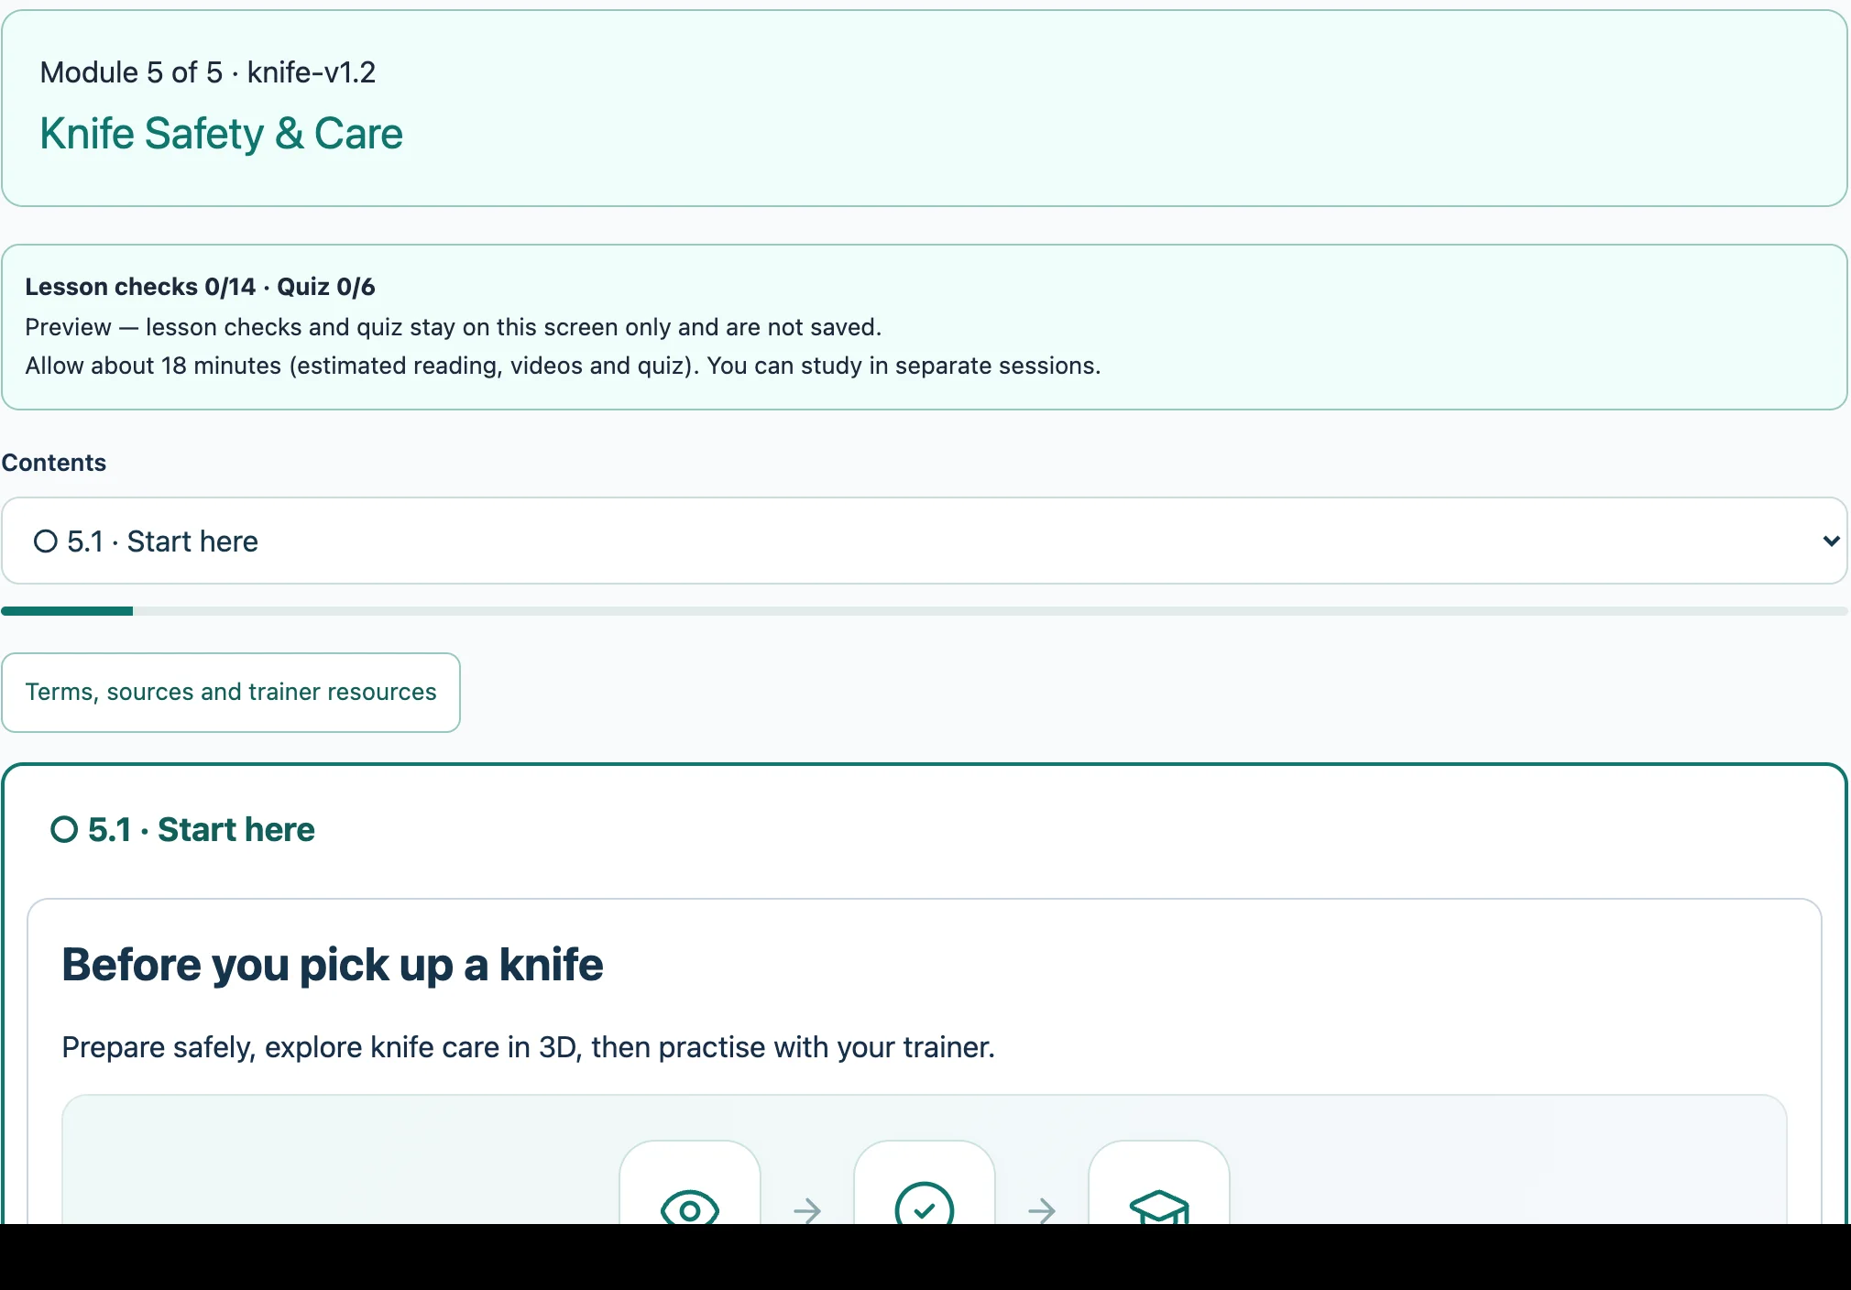Click the module progress bar
1851x1290 pixels.
click(924, 611)
